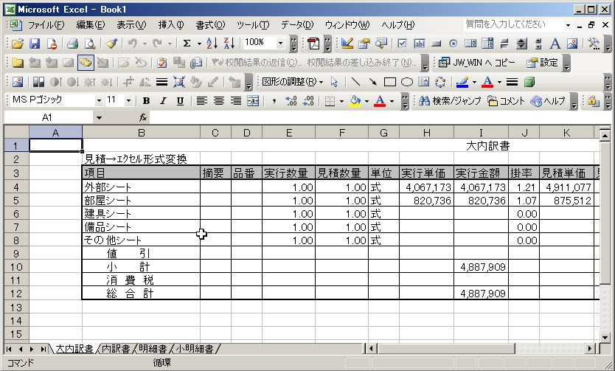615x371 pixels.
Task: Sort ascending with A-Z icon
Action: pyautogui.click(x=212, y=44)
